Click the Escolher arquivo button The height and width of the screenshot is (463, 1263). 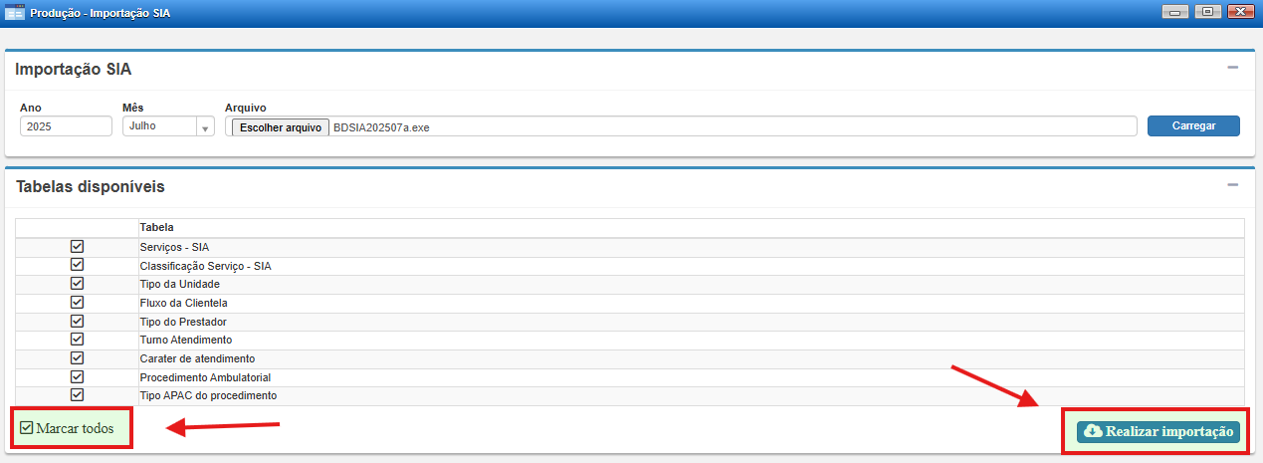280,127
